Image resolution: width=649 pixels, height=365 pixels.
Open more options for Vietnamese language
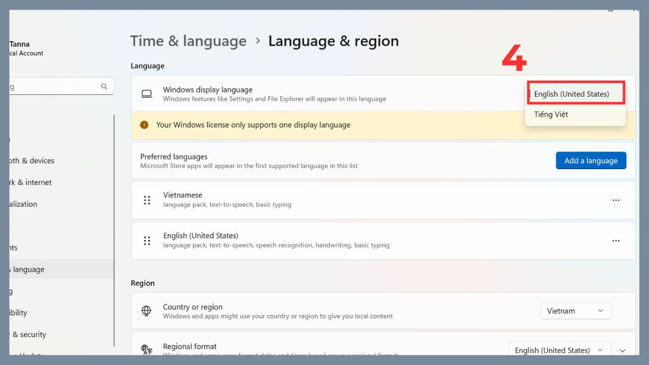(615, 200)
